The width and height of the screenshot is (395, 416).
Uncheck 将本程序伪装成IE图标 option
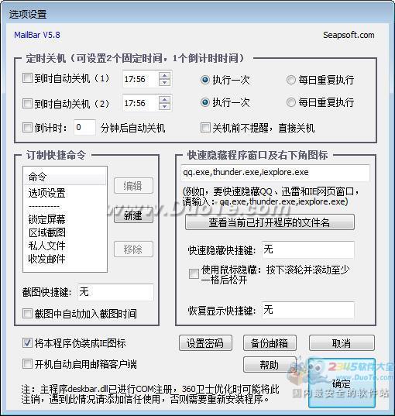[x=27, y=343]
